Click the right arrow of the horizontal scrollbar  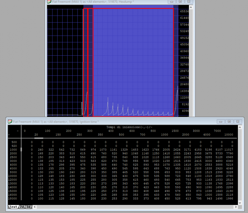click(235, 207)
